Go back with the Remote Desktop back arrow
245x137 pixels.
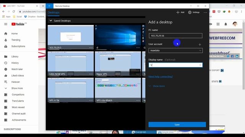pyautogui.click(x=49, y=6)
